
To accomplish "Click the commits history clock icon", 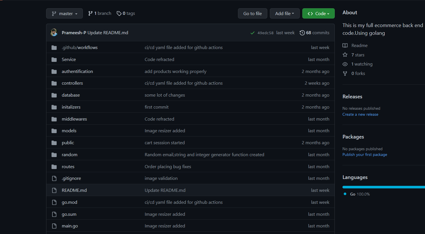I will pyautogui.click(x=302, y=33).
